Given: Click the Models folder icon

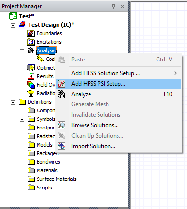Looking at the screenshot, I should [x=31, y=145].
